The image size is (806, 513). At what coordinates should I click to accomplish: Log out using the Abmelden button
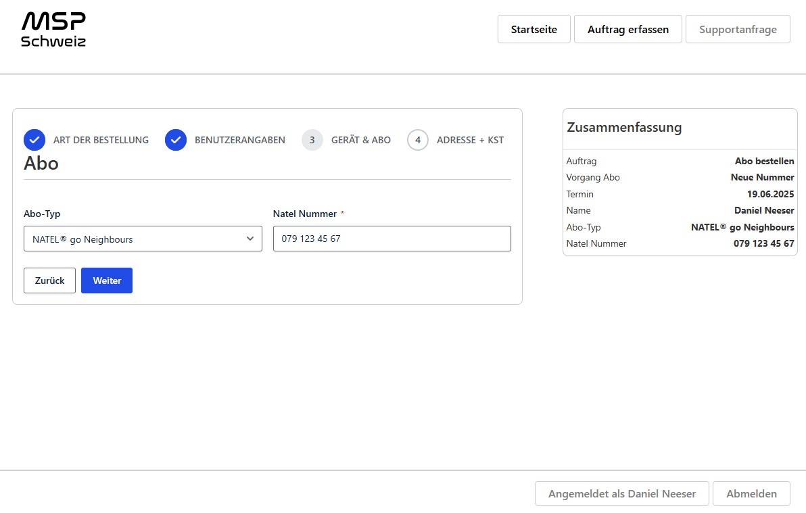[751, 493]
